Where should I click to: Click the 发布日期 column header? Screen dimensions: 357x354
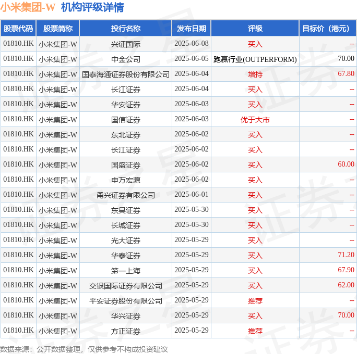coord(192,29)
